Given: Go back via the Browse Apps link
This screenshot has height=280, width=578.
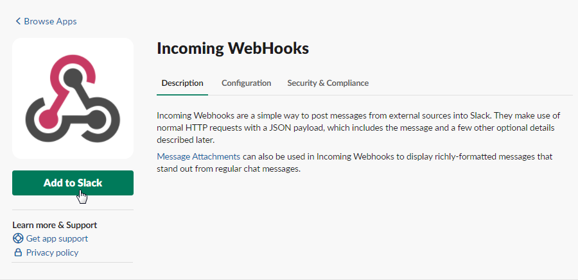Looking at the screenshot, I should point(49,22).
